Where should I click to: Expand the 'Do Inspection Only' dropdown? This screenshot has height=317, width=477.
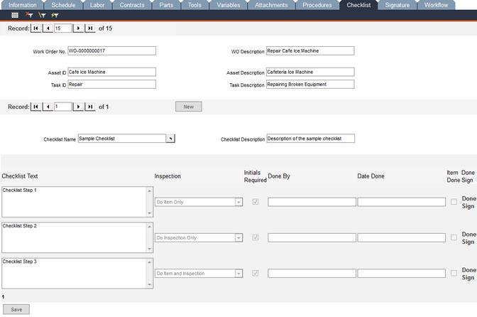coord(238,237)
